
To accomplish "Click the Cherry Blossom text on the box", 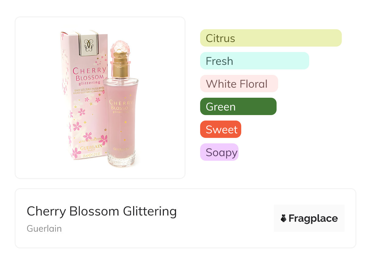I will pyautogui.click(x=89, y=75).
